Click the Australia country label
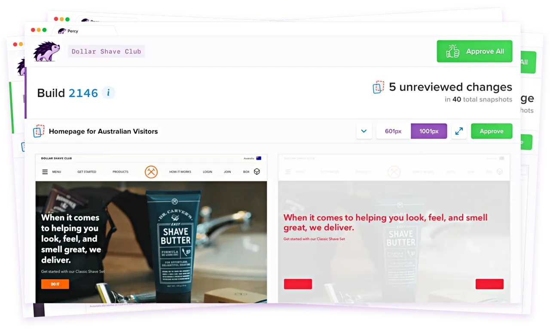Image resolution: width=550 pixels, height=331 pixels. (x=249, y=158)
